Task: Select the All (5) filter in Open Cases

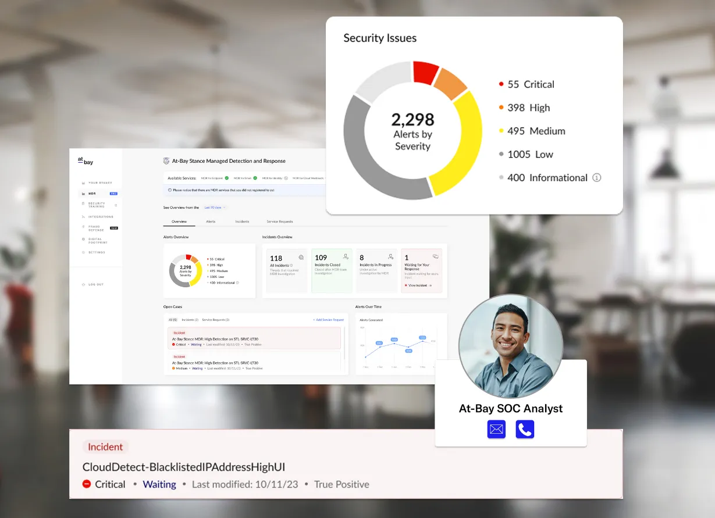Action: pos(173,320)
